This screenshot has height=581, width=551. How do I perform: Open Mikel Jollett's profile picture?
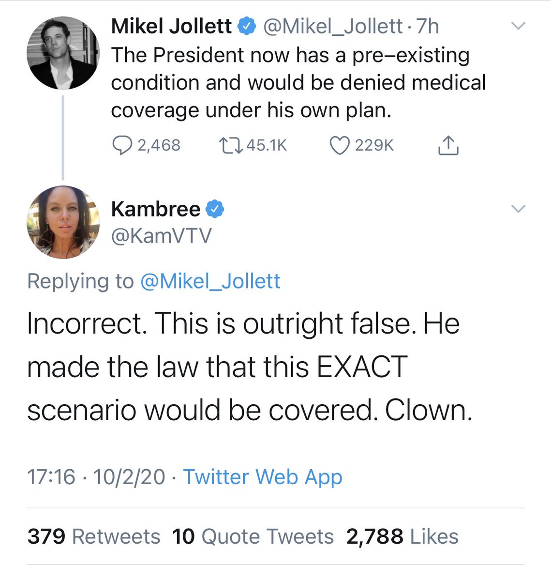point(63,52)
